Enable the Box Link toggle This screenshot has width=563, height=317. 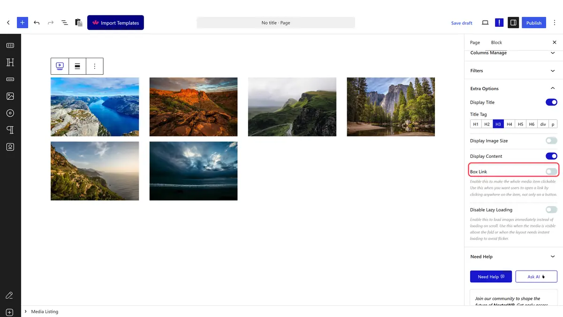[551, 172]
